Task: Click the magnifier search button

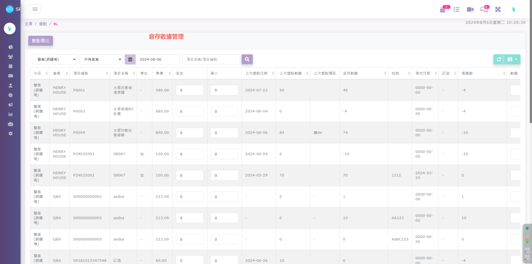Action: [x=247, y=59]
